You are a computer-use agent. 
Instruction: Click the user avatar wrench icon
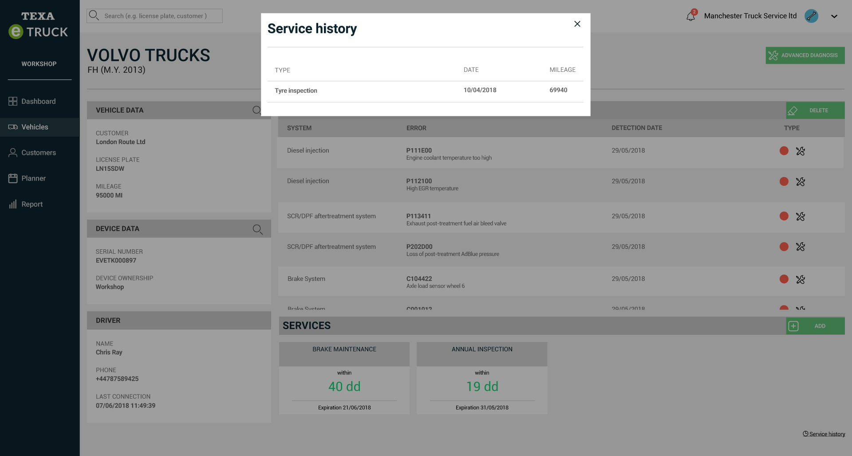[811, 16]
